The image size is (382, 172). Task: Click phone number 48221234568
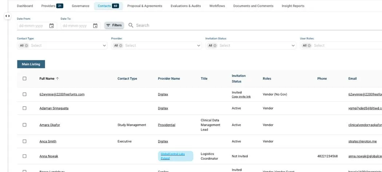[x=327, y=156]
